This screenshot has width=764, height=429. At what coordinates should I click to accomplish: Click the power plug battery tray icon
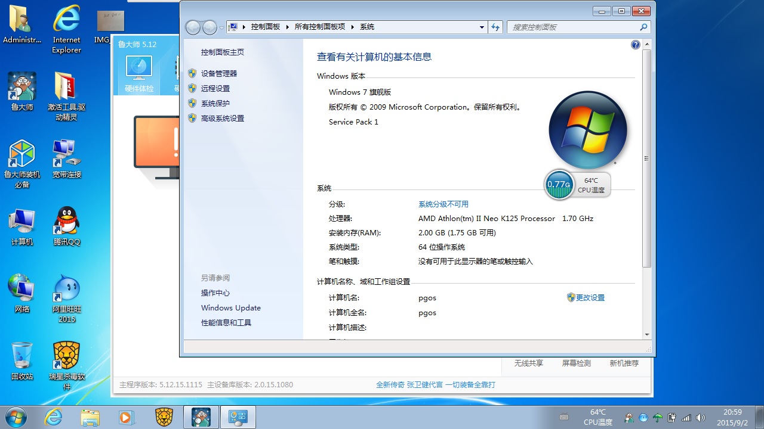pos(672,418)
